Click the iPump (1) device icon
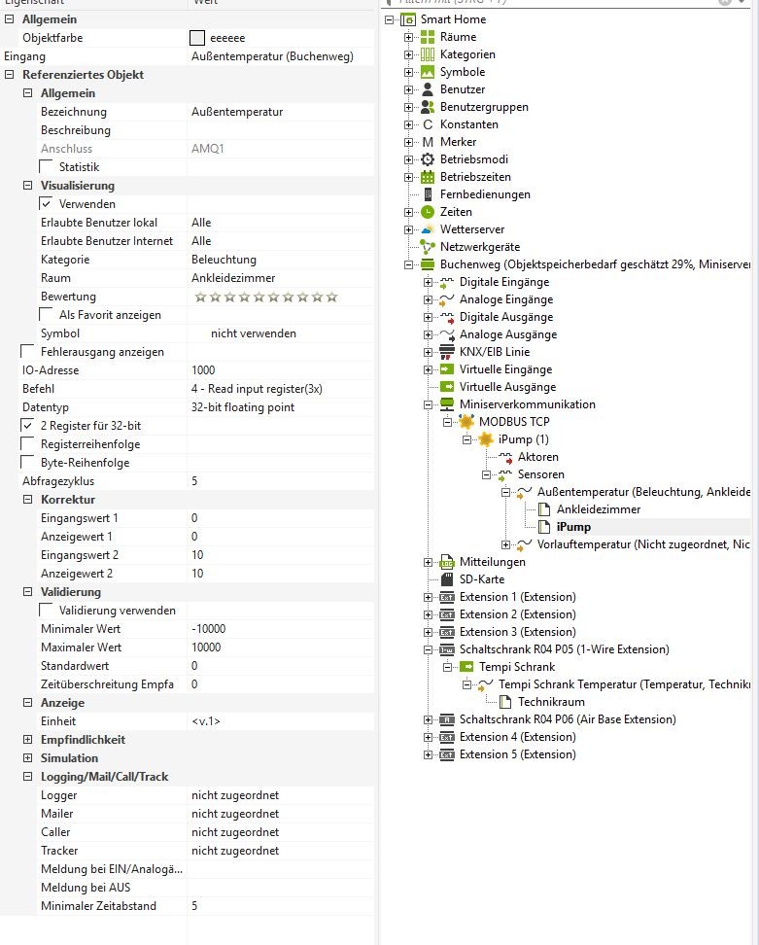This screenshot has height=945, width=759. pyautogui.click(x=486, y=438)
